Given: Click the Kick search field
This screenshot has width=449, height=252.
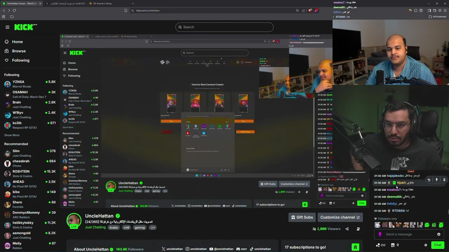Looking at the screenshot, I should [x=224, y=27].
